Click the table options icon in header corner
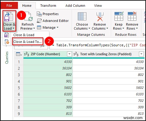 (19, 54)
